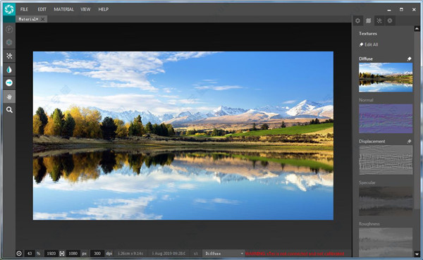
Task: Select the faded sphere tool in left toolbar
Action: (x=9, y=42)
